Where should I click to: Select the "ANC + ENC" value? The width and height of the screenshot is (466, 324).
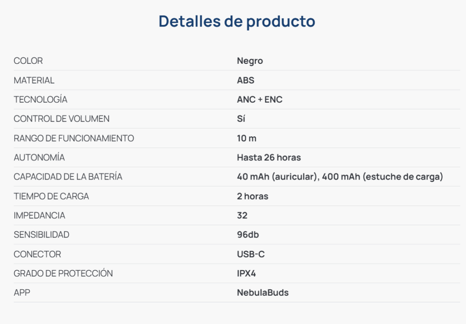coord(259,99)
